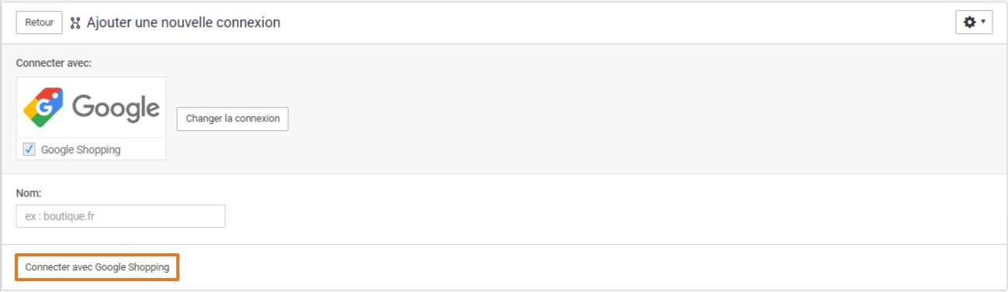
Task: Select the Ajouter une nouvelle connexion heading
Action: (x=183, y=22)
